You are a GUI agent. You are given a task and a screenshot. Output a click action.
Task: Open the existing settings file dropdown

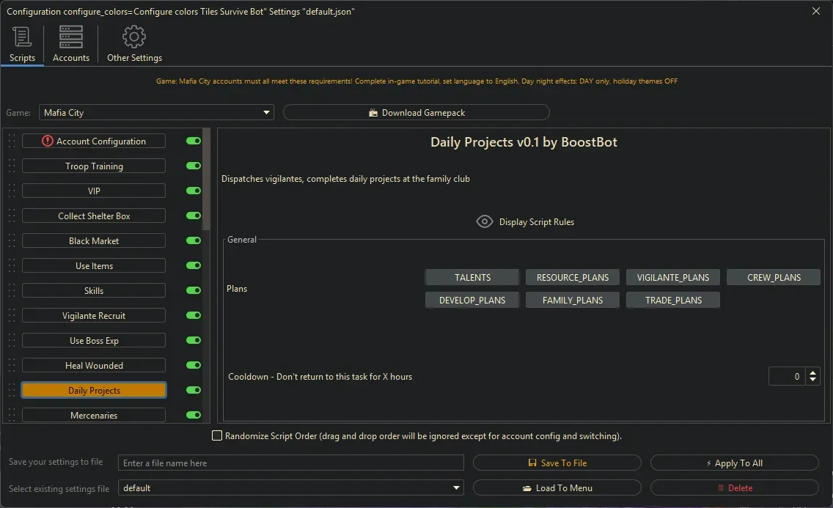pos(457,488)
